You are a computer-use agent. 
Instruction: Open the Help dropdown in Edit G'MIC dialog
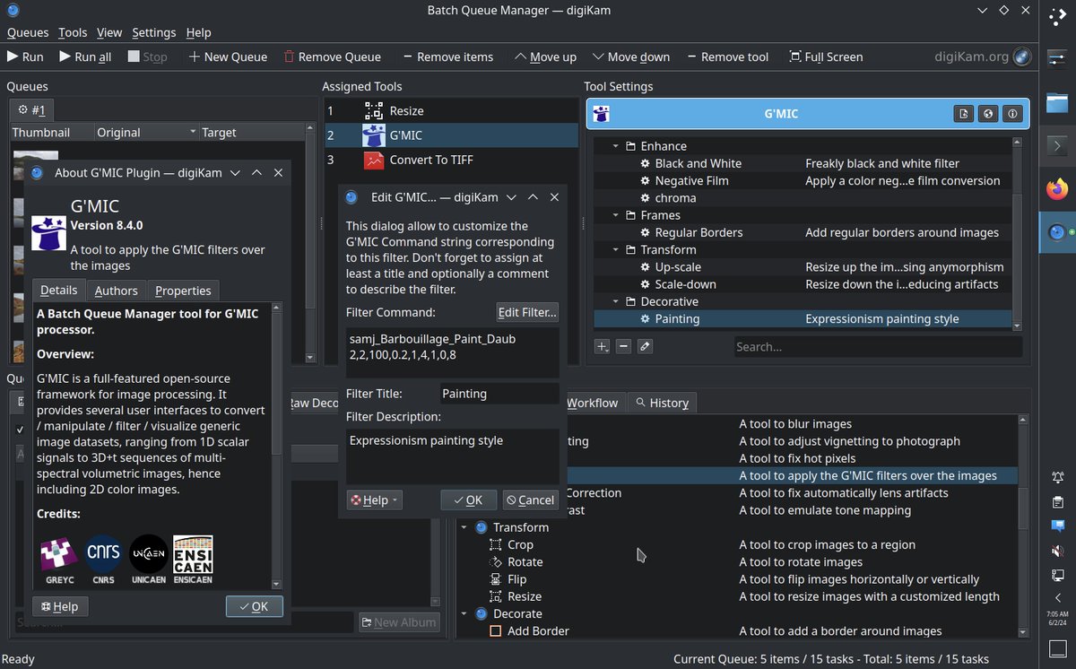[375, 500]
